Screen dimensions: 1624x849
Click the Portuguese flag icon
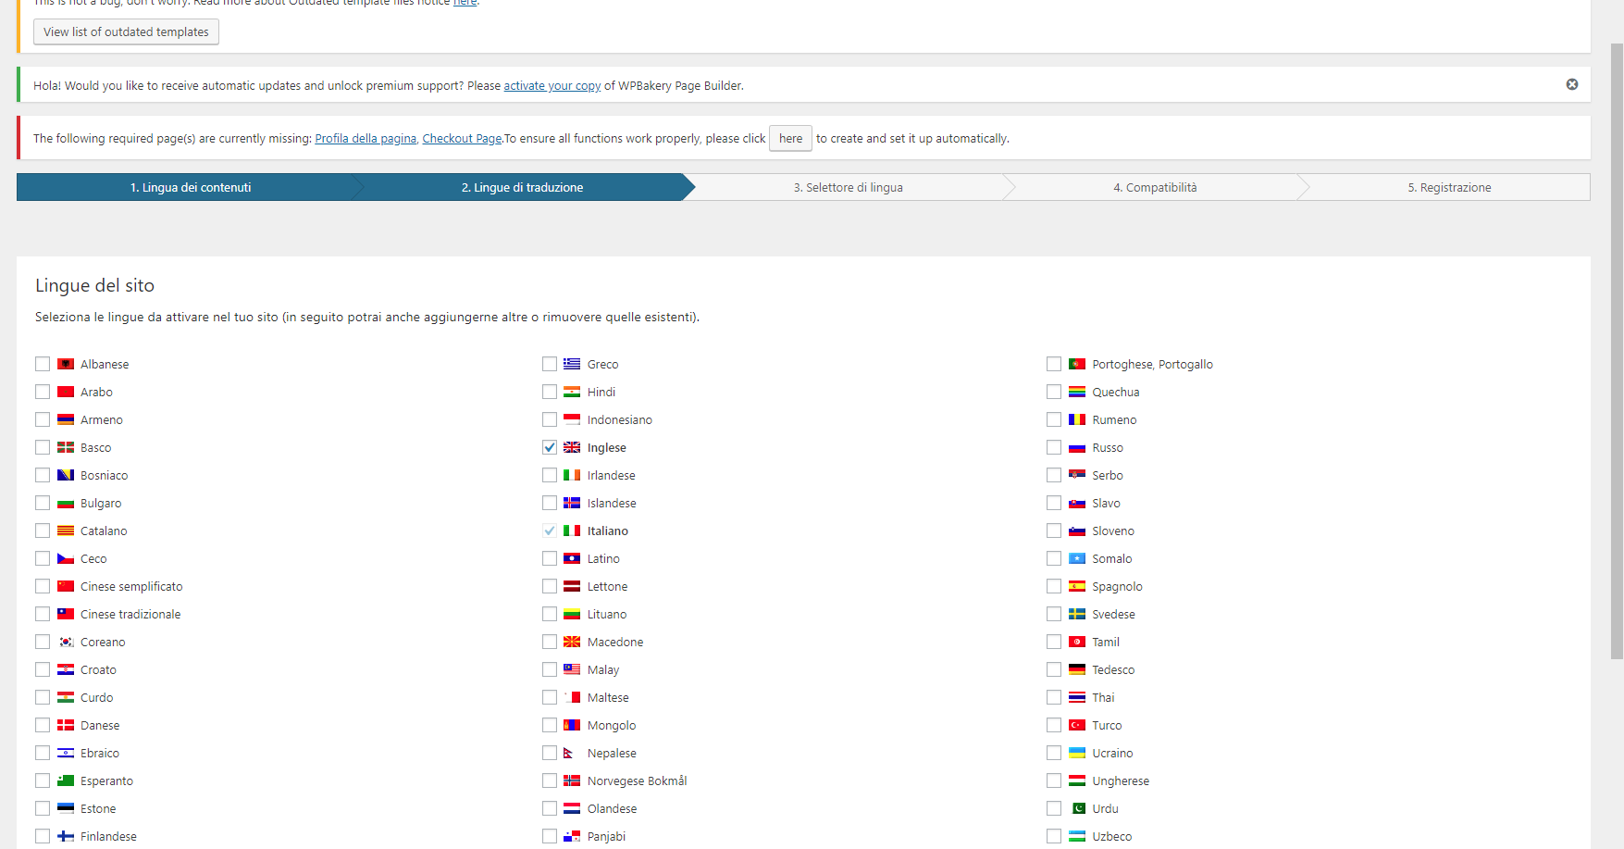[1077, 364]
